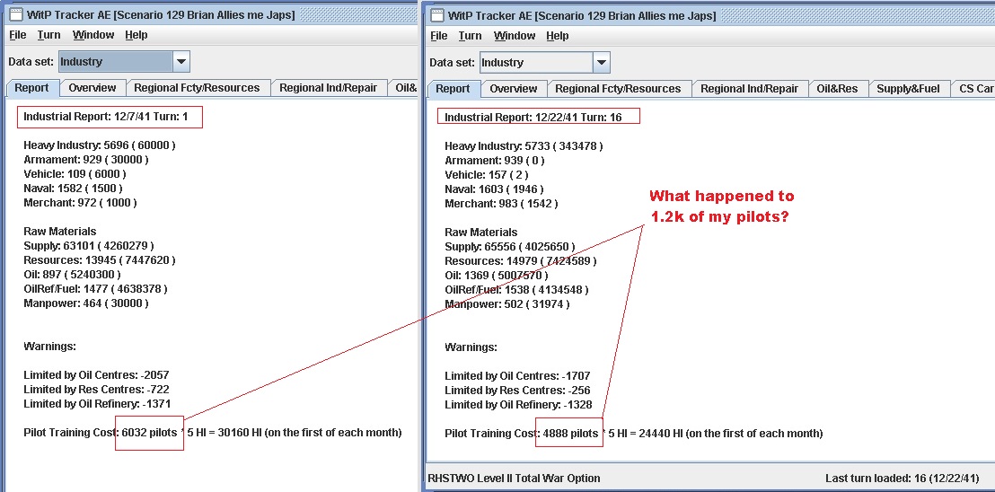This screenshot has height=492, width=995.
Task: Open Turn menu in left window
Action: (48, 35)
